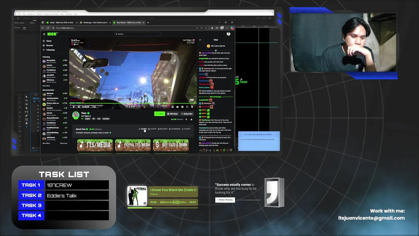Viewport: 419px width, 236px height.
Task: Click the Kick logo in the header
Action: [53, 34]
